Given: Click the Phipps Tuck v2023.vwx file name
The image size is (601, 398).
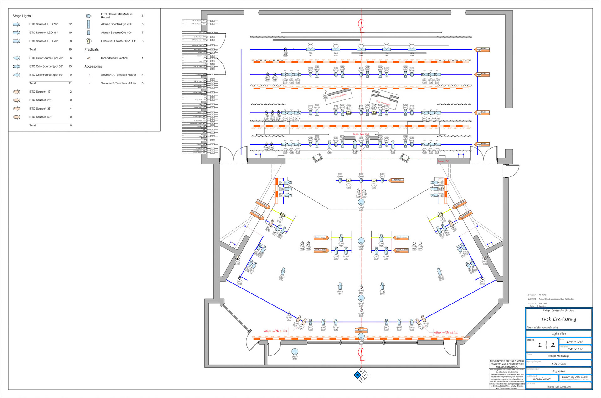Looking at the screenshot, I should (x=558, y=387).
